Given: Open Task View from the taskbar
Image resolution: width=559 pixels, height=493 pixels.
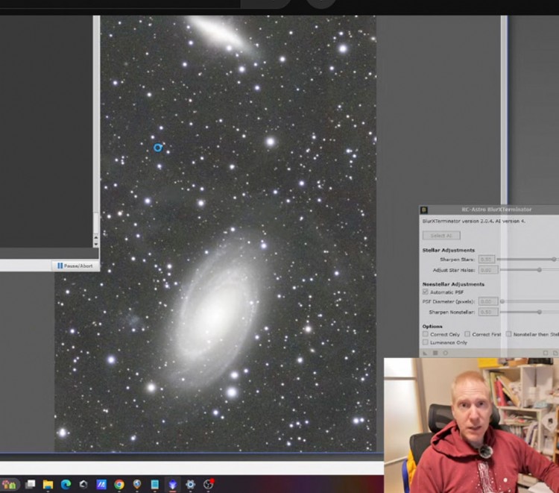Looking at the screenshot, I should 31,485.
